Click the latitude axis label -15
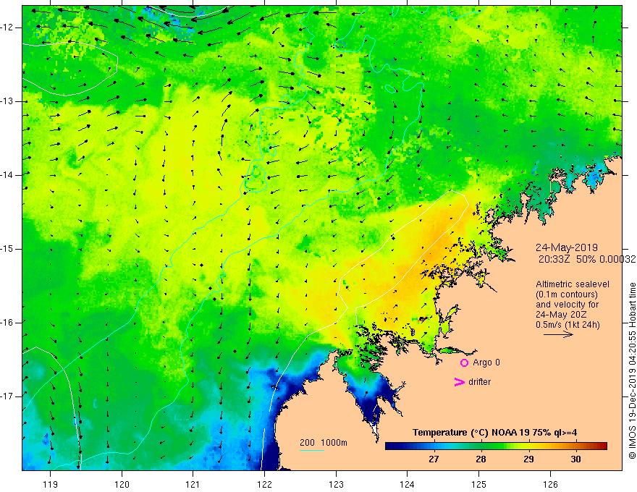The height and width of the screenshot is (492, 637). click(7, 249)
